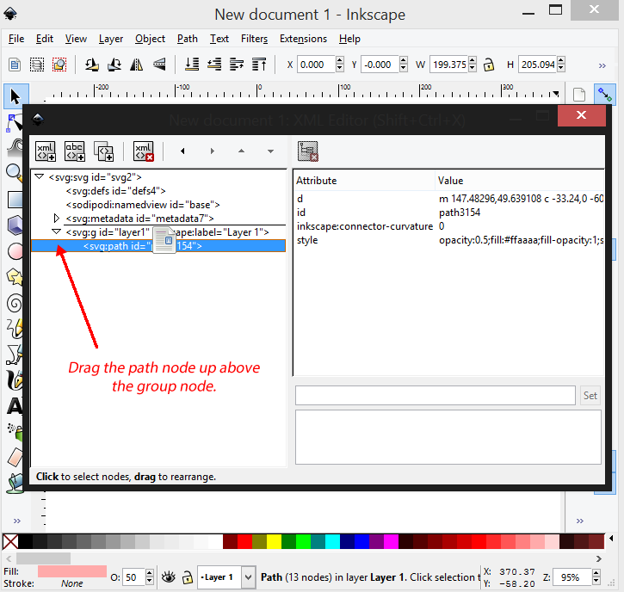This screenshot has width=624, height=592.
Task: Indent node with right arrow button
Action: pyautogui.click(x=212, y=151)
